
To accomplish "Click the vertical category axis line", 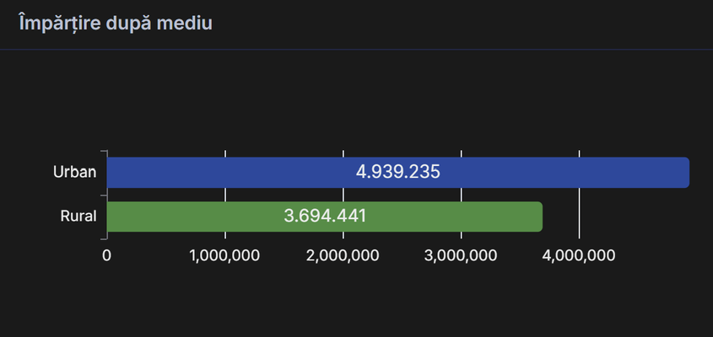I will pos(107,195).
